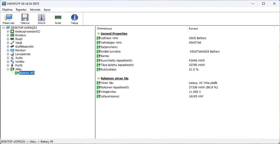The width and height of the screenshot is (280, 144).
Task: Click the display icon next to Monitori
Action: 12,50
